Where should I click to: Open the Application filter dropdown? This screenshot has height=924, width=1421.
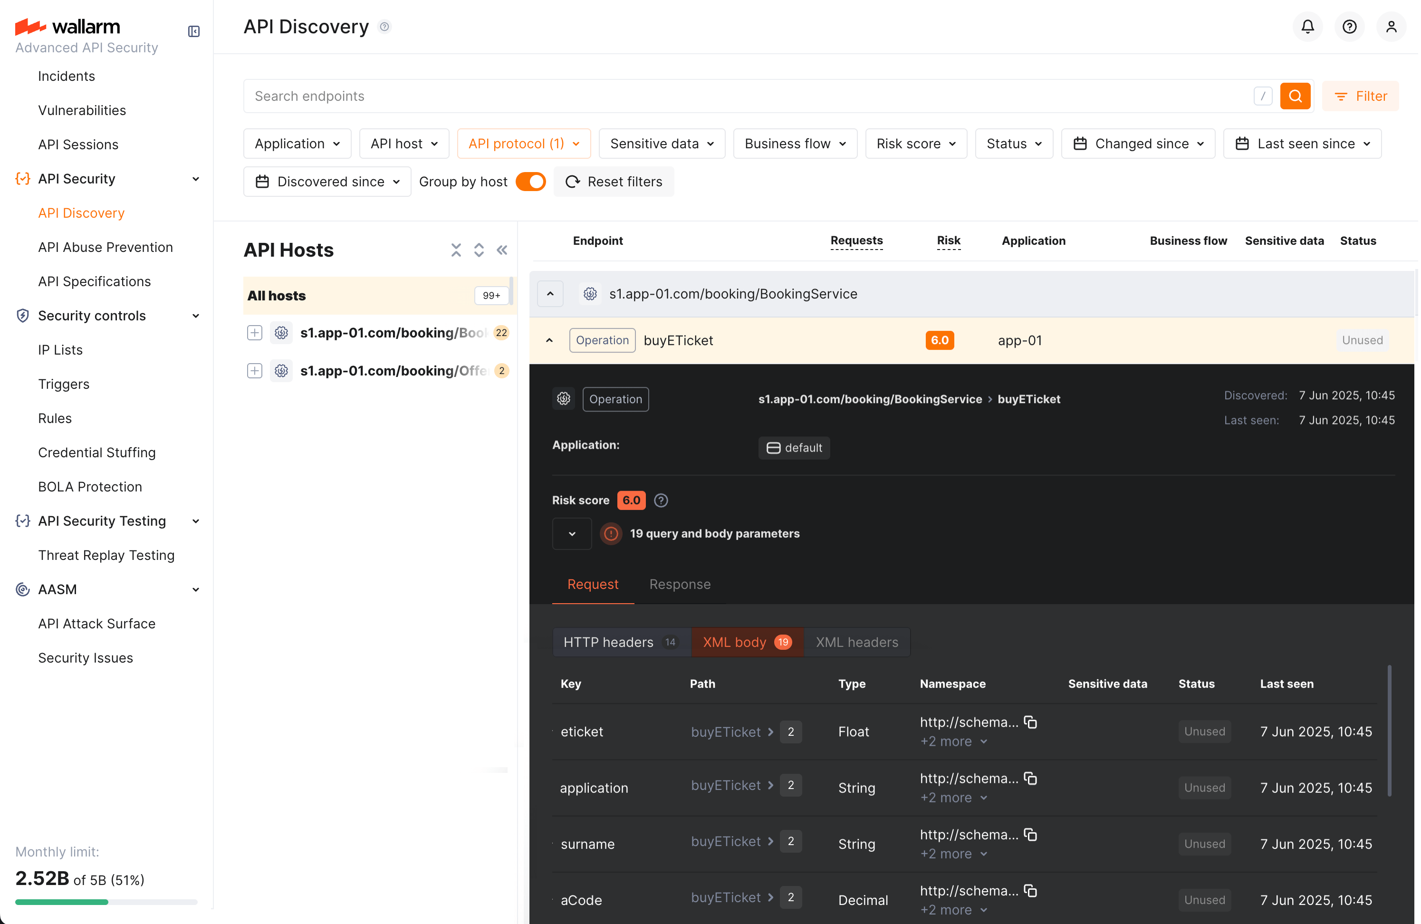pos(297,144)
